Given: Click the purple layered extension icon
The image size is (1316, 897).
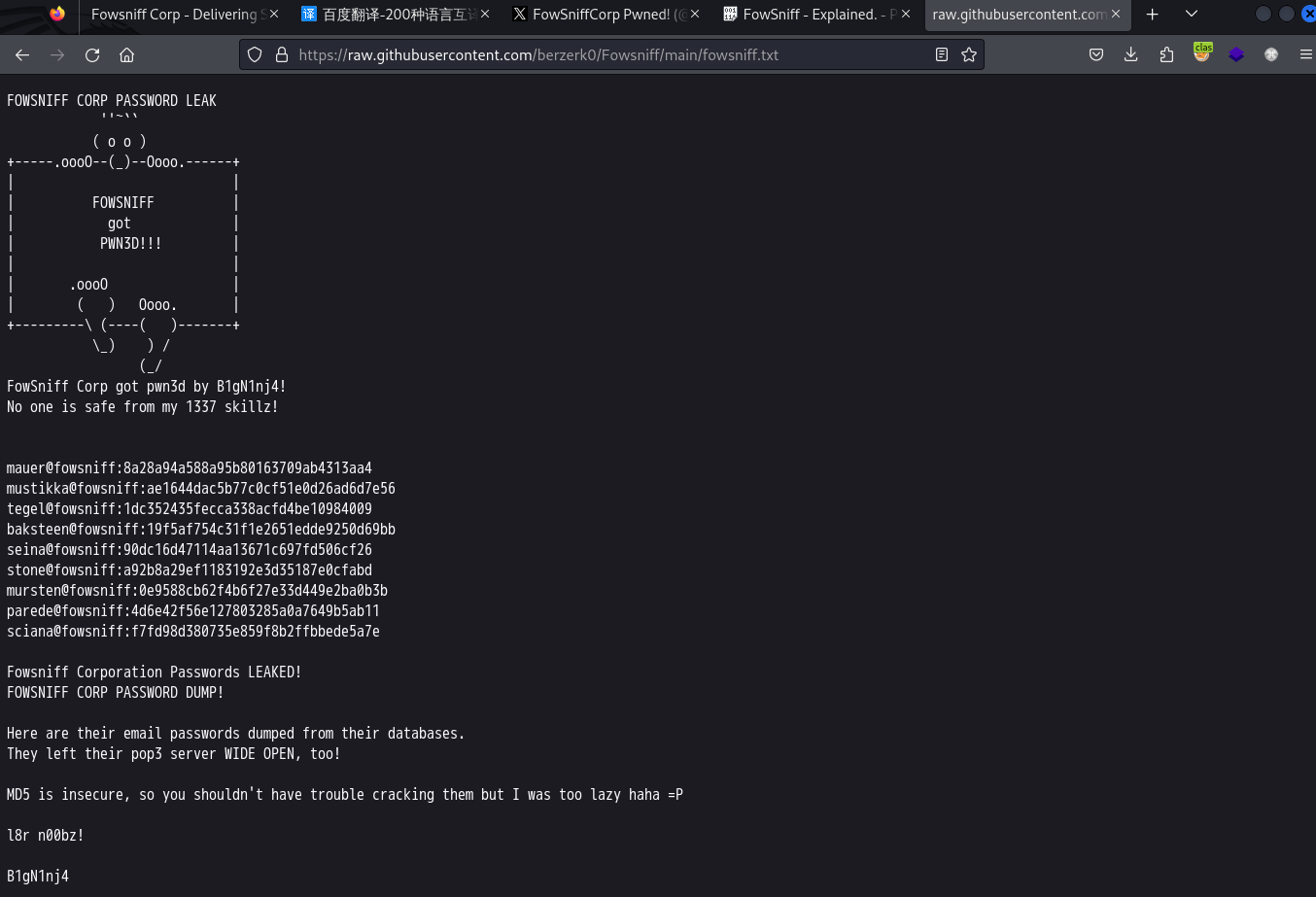Looking at the screenshot, I should click(x=1236, y=55).
